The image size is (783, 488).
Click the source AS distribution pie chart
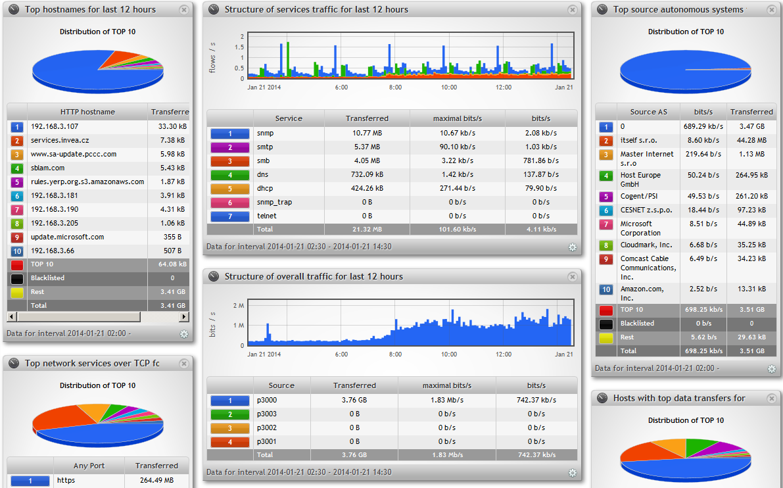click(686, 72)
